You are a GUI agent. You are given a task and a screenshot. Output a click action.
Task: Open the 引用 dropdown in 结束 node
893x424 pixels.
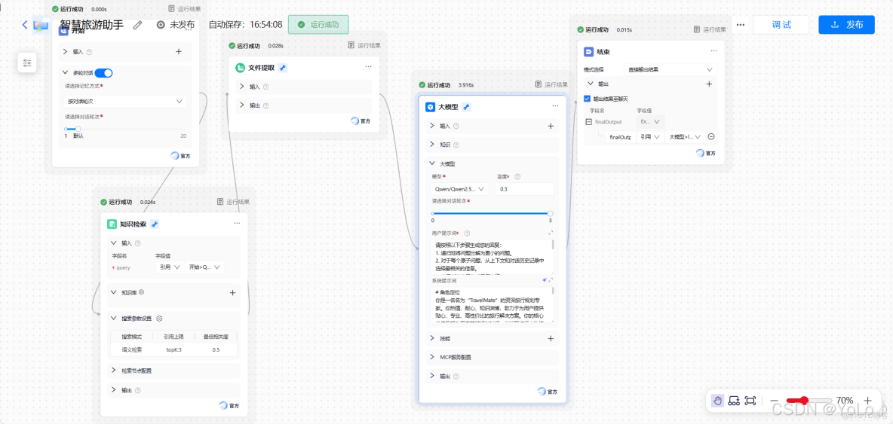650,137
